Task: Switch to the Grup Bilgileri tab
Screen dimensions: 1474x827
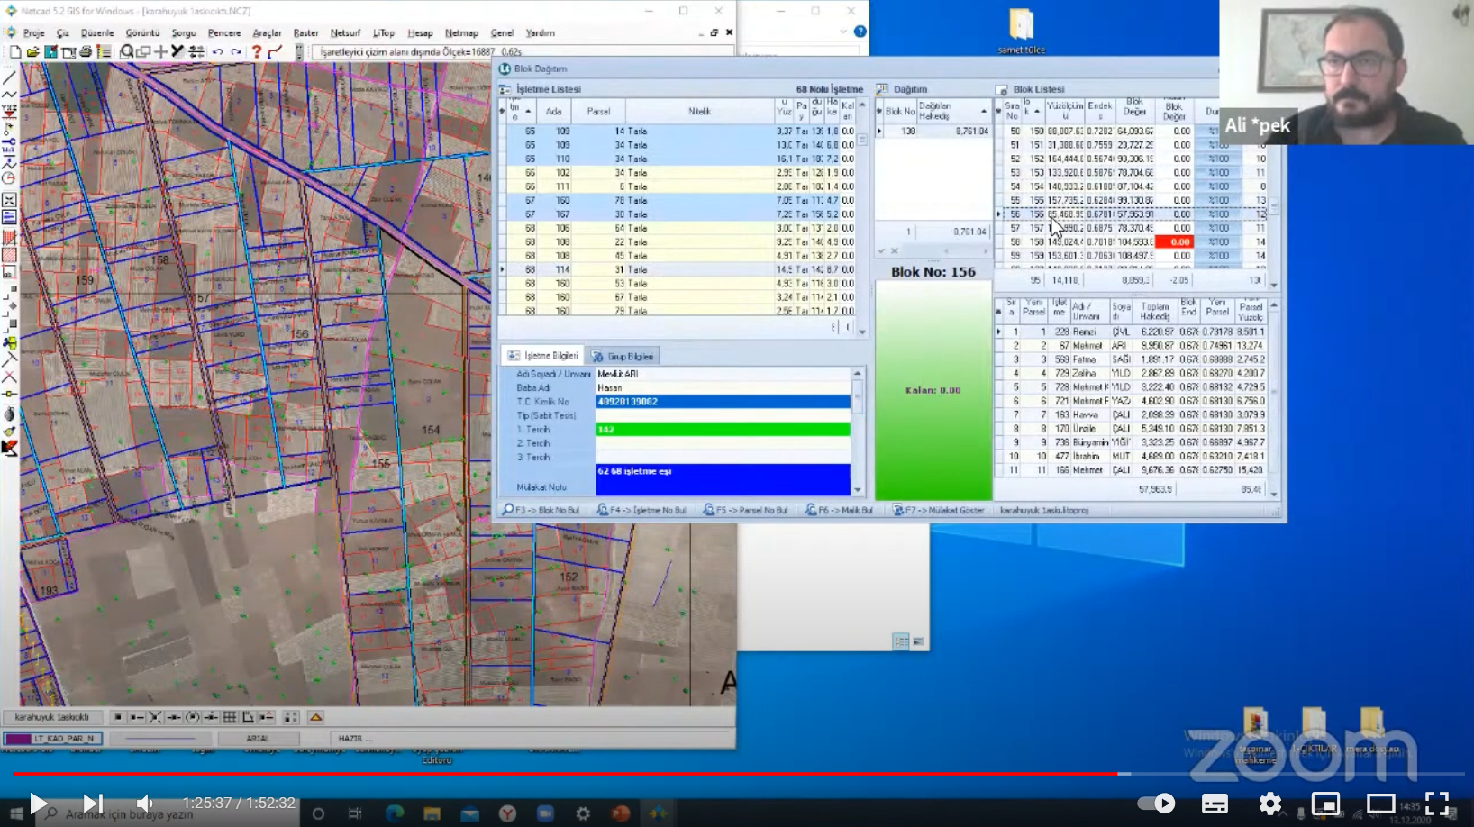Action: pyautogui.click(x=623, y=356)
